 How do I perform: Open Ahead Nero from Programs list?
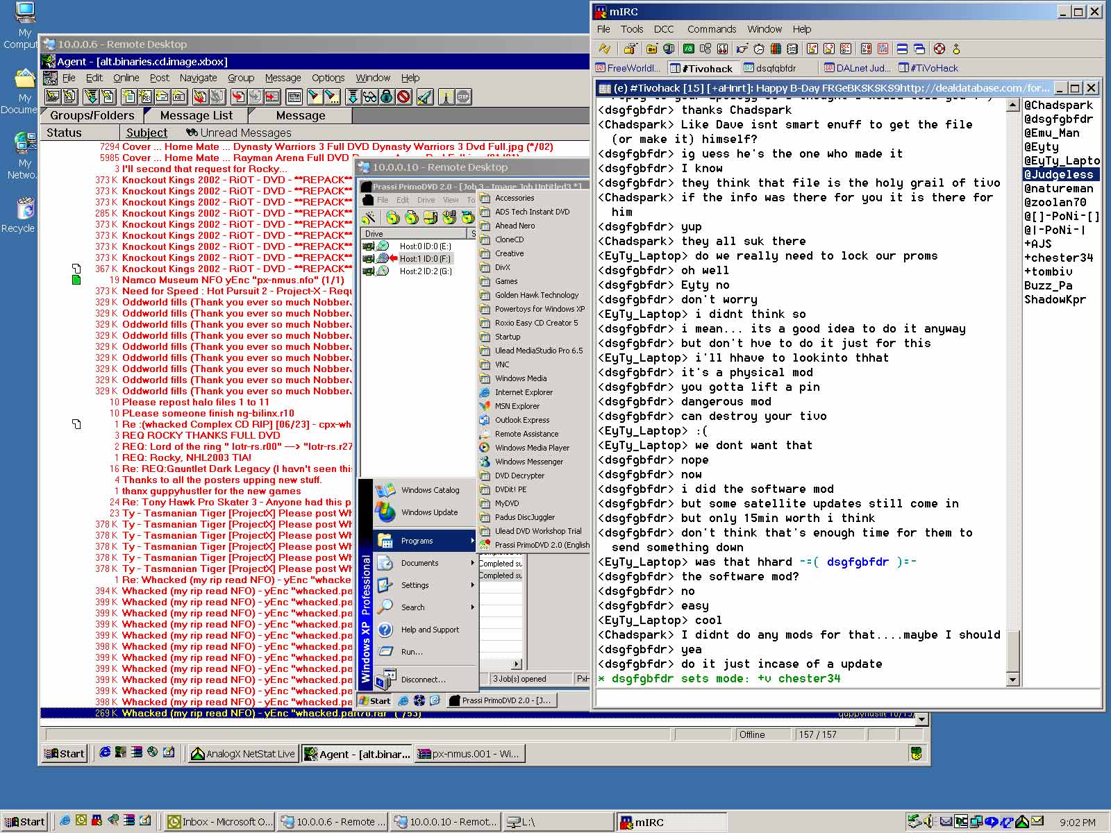514,226
